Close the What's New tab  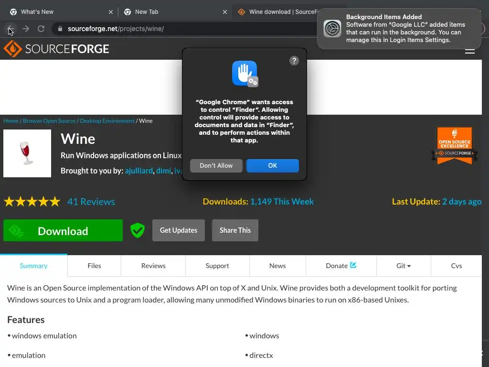tap(111, 12)
